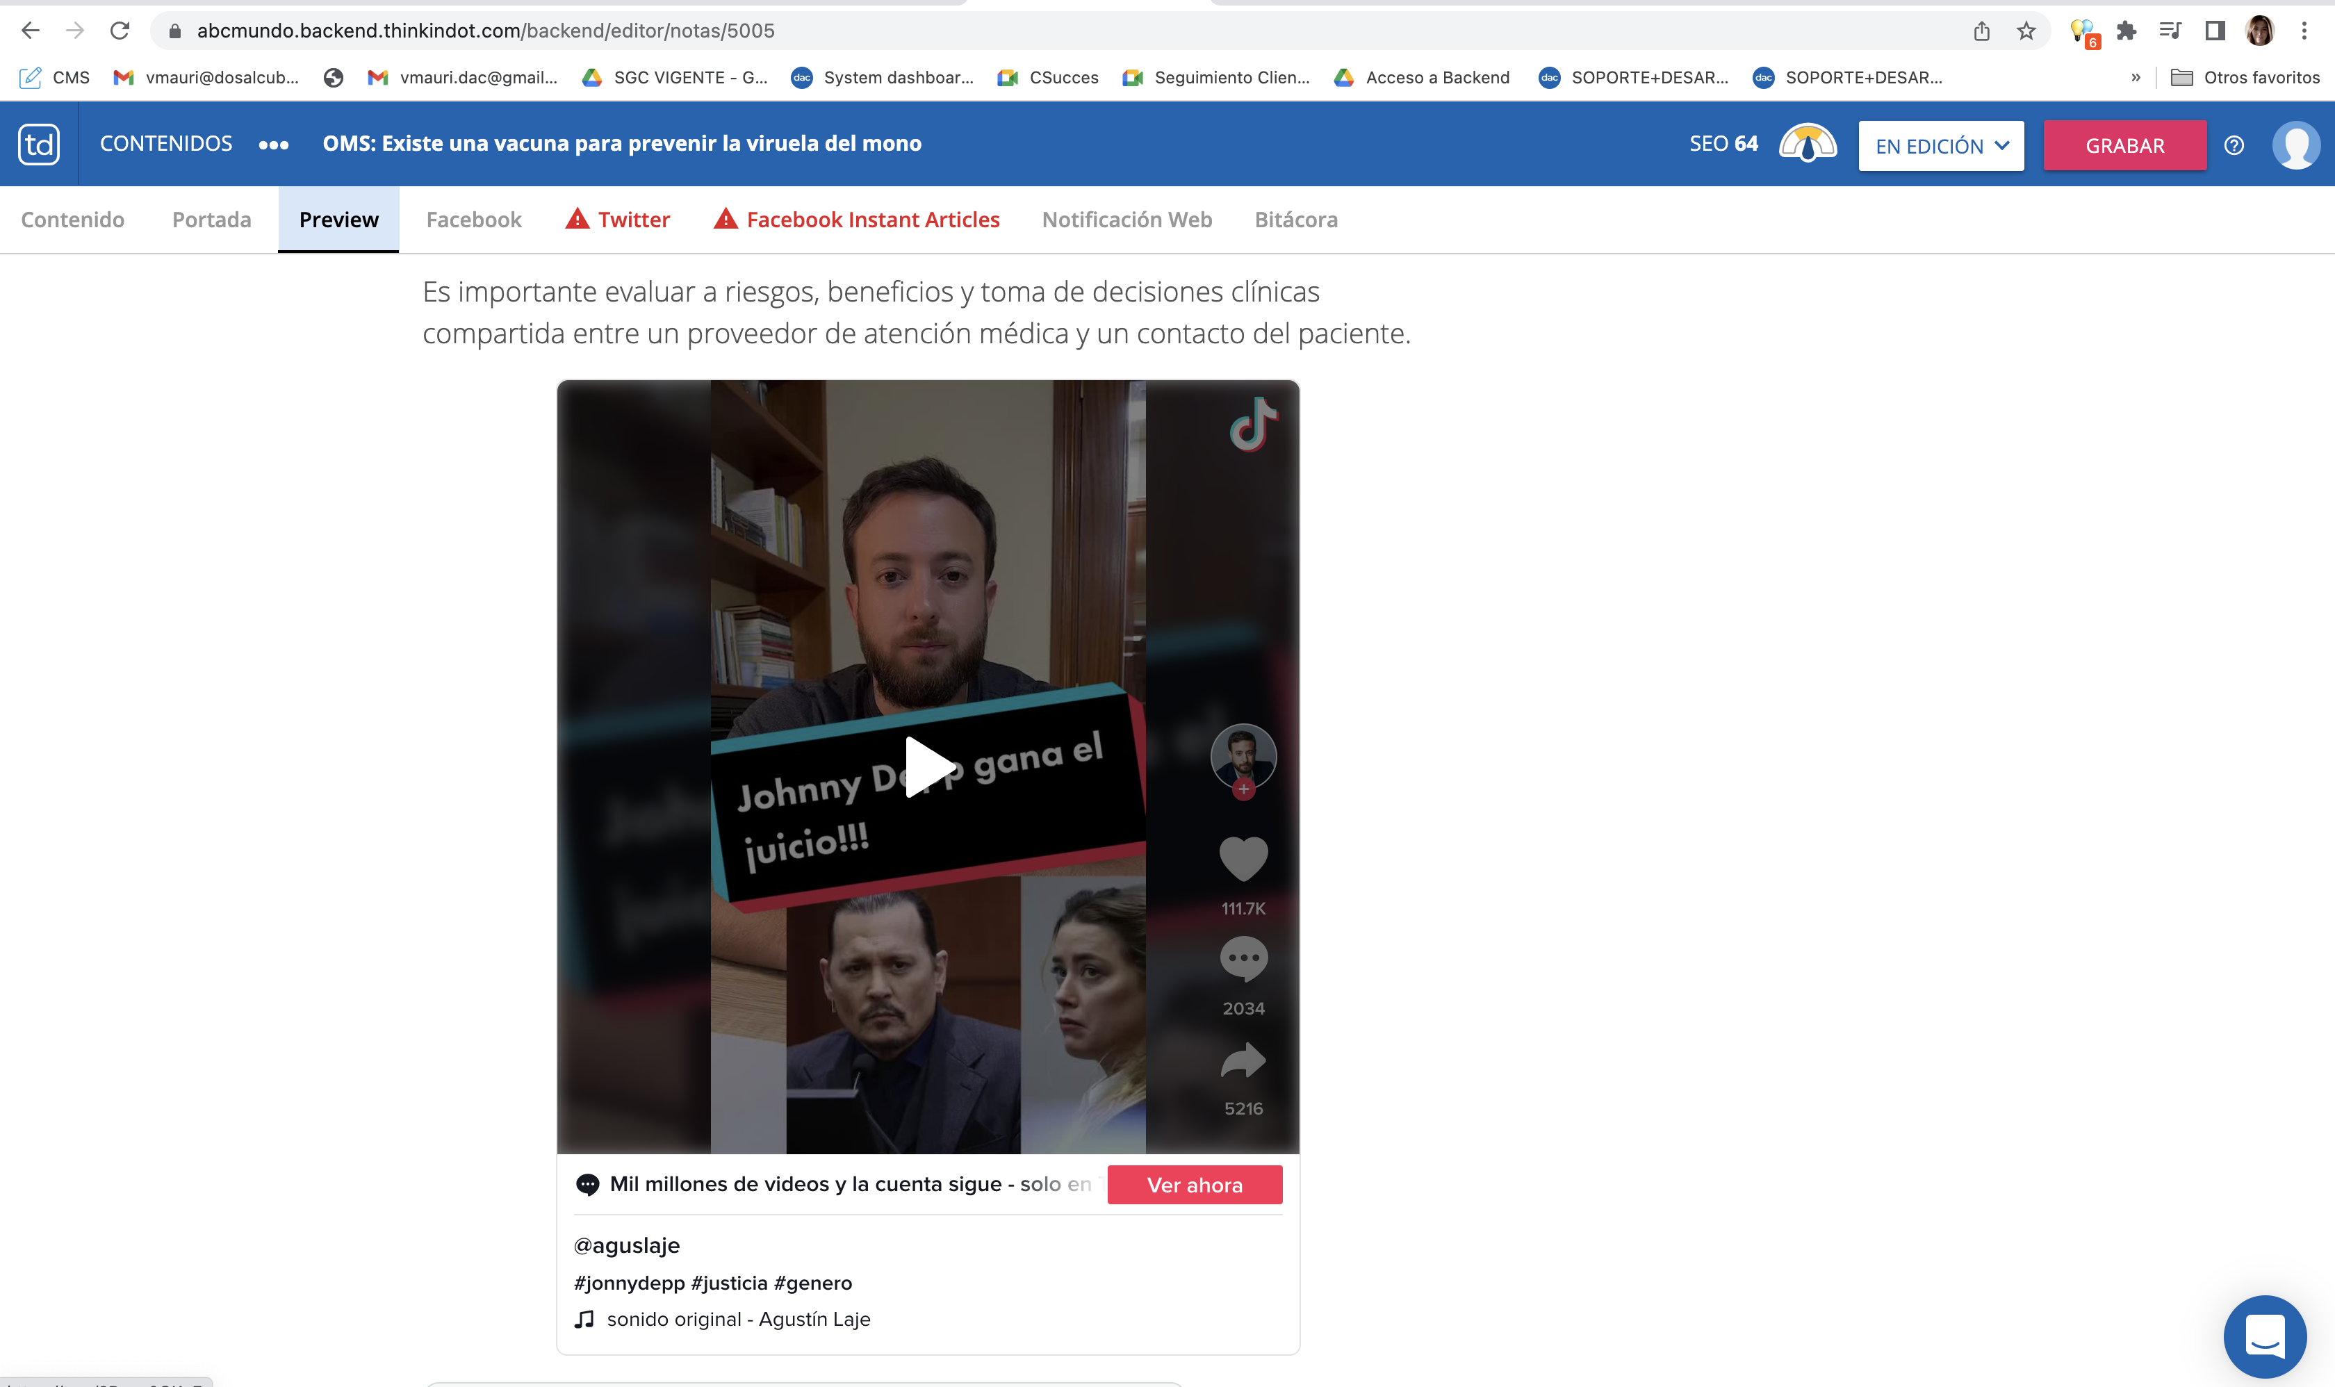
Task: Open the media playlist control icon
Action: [2170, 31]
